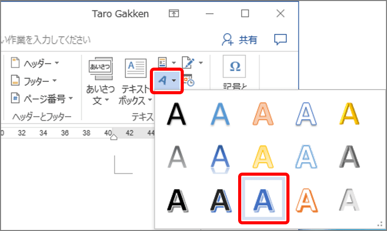Close the Word window
The width and height of the screenshot is (387, 231).
[280, 13]
